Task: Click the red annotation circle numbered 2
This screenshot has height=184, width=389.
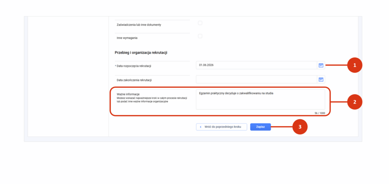Action: click(x=355, y=102)
